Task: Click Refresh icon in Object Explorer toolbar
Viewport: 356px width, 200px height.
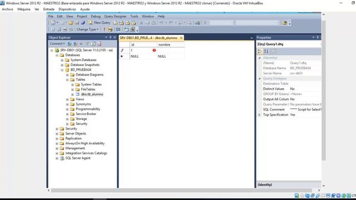Action: click(x=93, y=43)
